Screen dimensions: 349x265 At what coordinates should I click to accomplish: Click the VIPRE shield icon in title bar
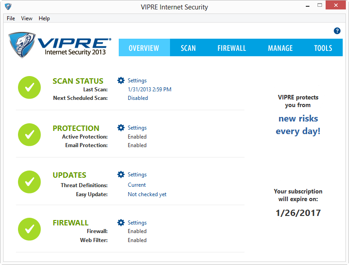tap(8, 7)
